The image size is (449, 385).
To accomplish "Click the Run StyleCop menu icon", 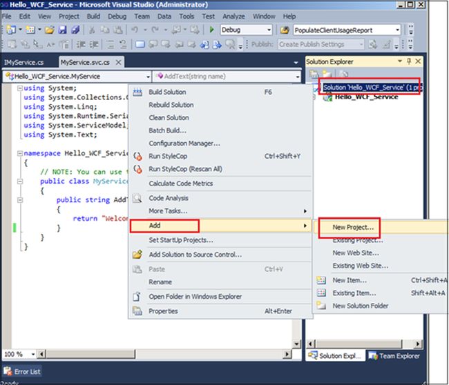I will [137, 156].
